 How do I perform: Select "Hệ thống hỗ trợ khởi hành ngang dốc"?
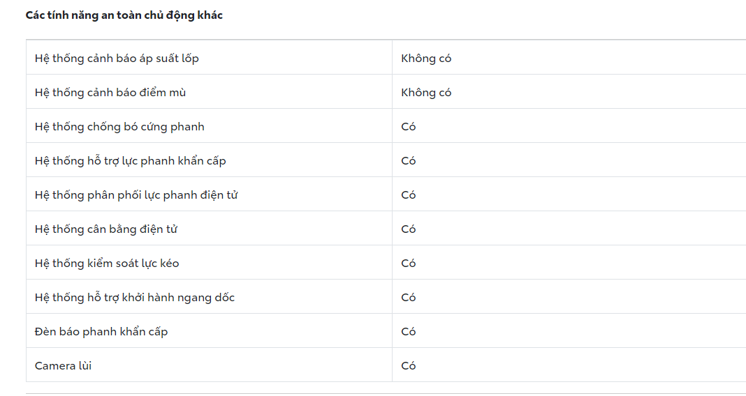[x=135, y=298]
